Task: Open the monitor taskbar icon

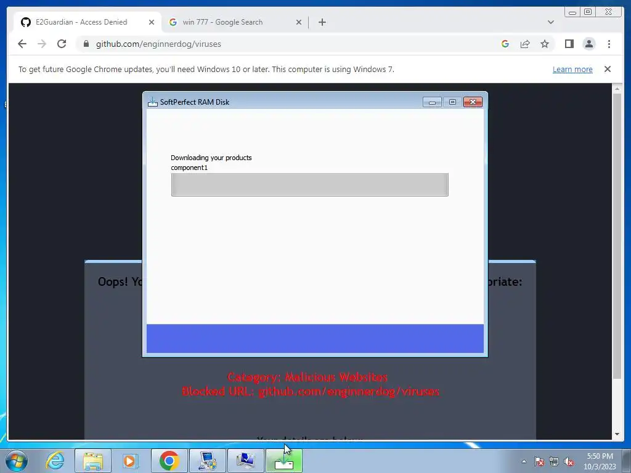Action: coord(245,461)
